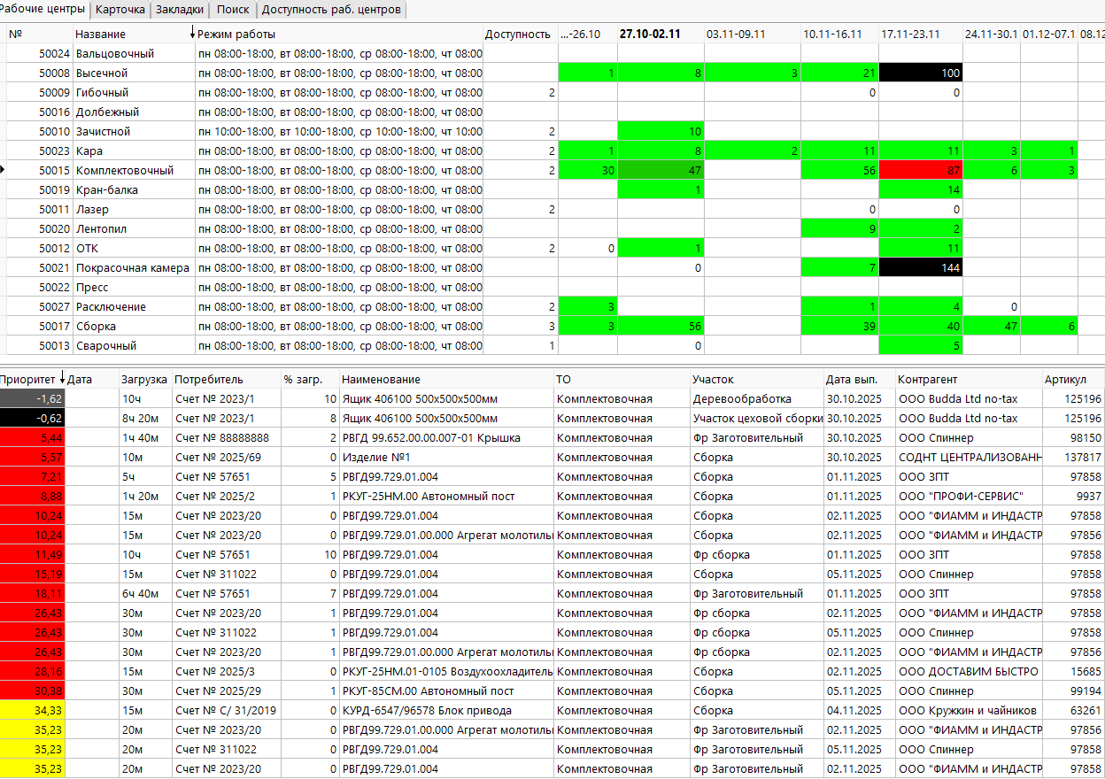This screenshot has width=1105, height=779.
Task: Click the black 144 cell for Покрасочная камера
Action: [920, 268]
